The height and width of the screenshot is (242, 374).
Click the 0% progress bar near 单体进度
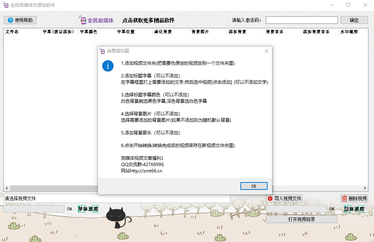click(33, 209)
